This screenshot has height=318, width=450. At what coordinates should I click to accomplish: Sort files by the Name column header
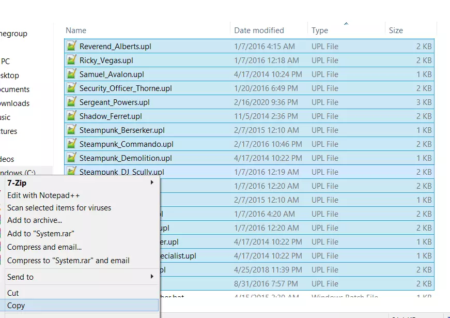[x=76, y=31]
